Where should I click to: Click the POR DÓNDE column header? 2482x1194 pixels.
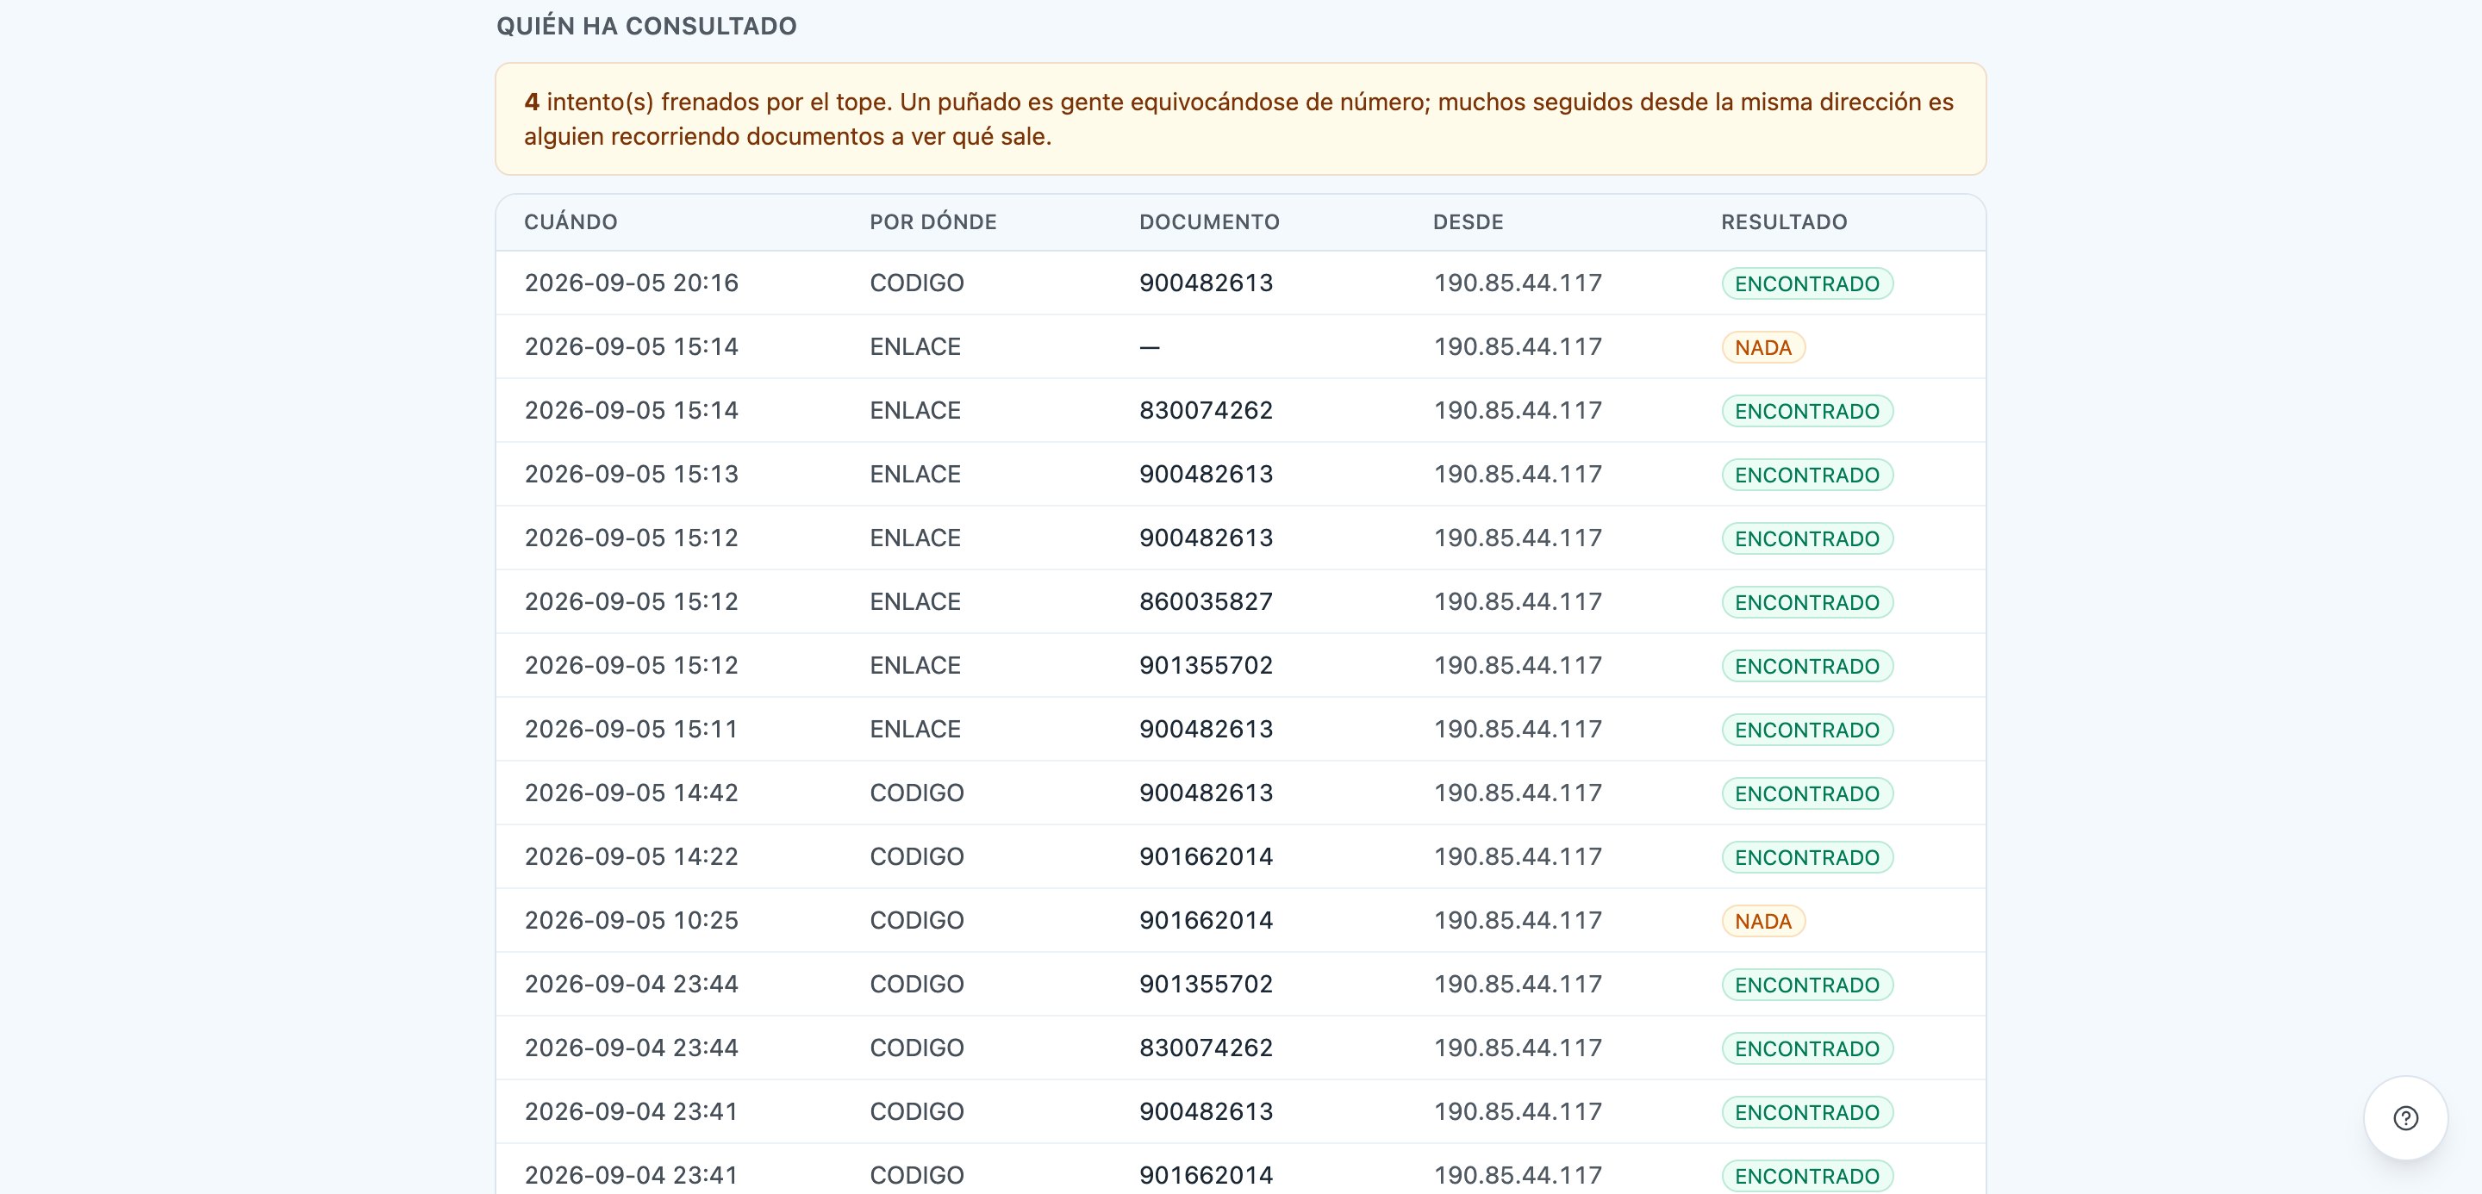coord(932,222)
